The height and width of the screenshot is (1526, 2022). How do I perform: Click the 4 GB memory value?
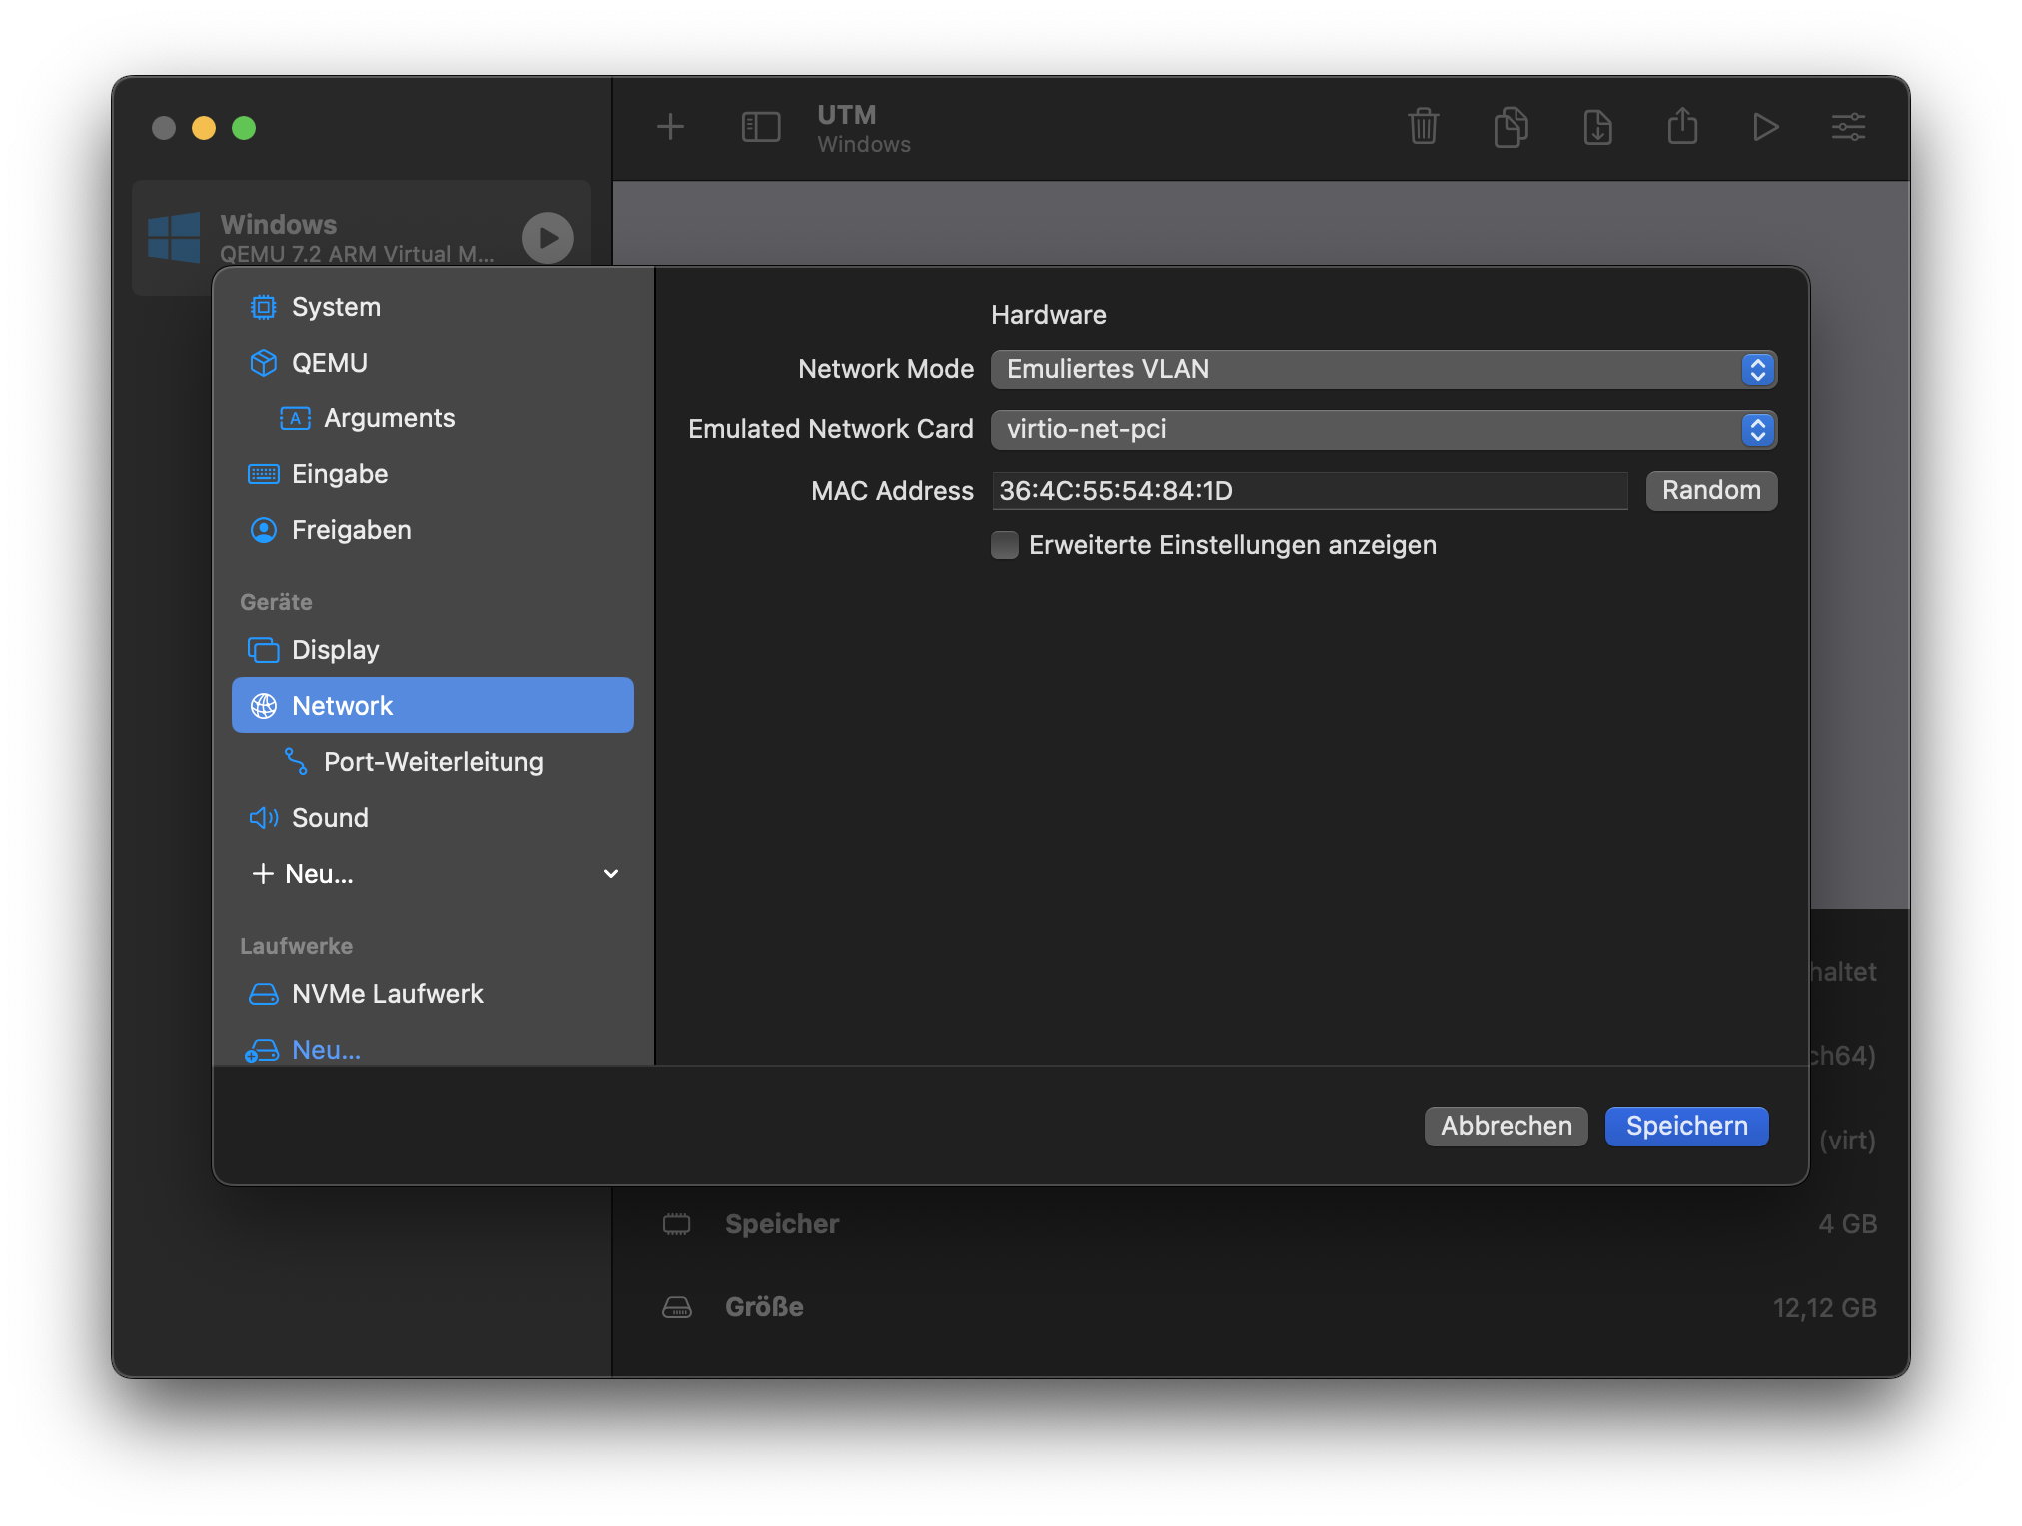[1847, 1224]
